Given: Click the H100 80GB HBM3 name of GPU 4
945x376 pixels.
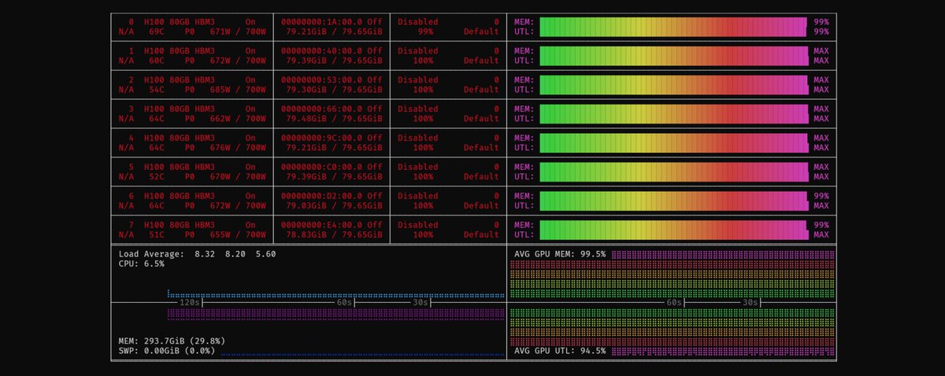Looking at the screenshot, I should (180, 138).
